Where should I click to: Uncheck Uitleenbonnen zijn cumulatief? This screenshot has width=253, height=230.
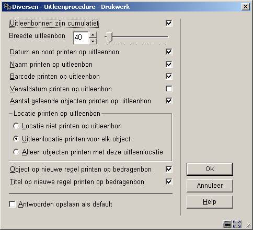169,23
